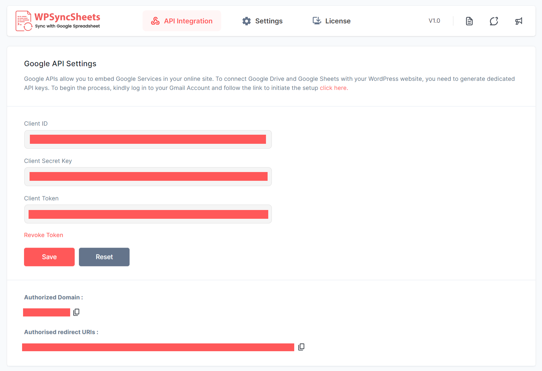
Task: Click the support chat bubble icon
Action: pos(494,21)
